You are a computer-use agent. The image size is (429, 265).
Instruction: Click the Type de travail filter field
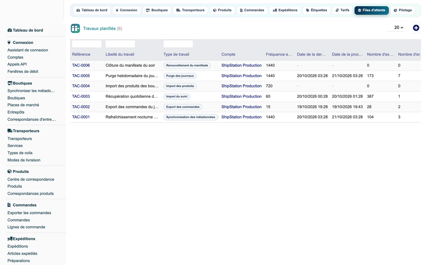(x=178, y=44)
